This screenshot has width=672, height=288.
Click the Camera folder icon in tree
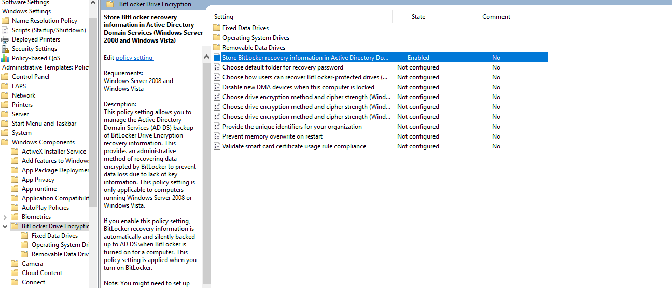tap(15, 264)
